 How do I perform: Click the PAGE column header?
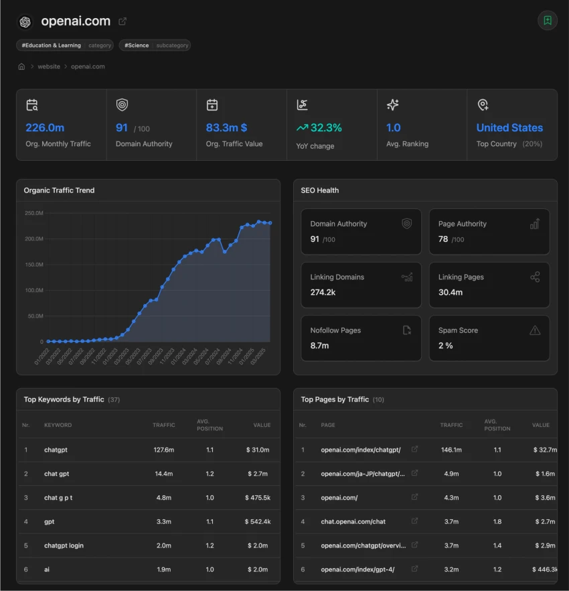point(327,425)
